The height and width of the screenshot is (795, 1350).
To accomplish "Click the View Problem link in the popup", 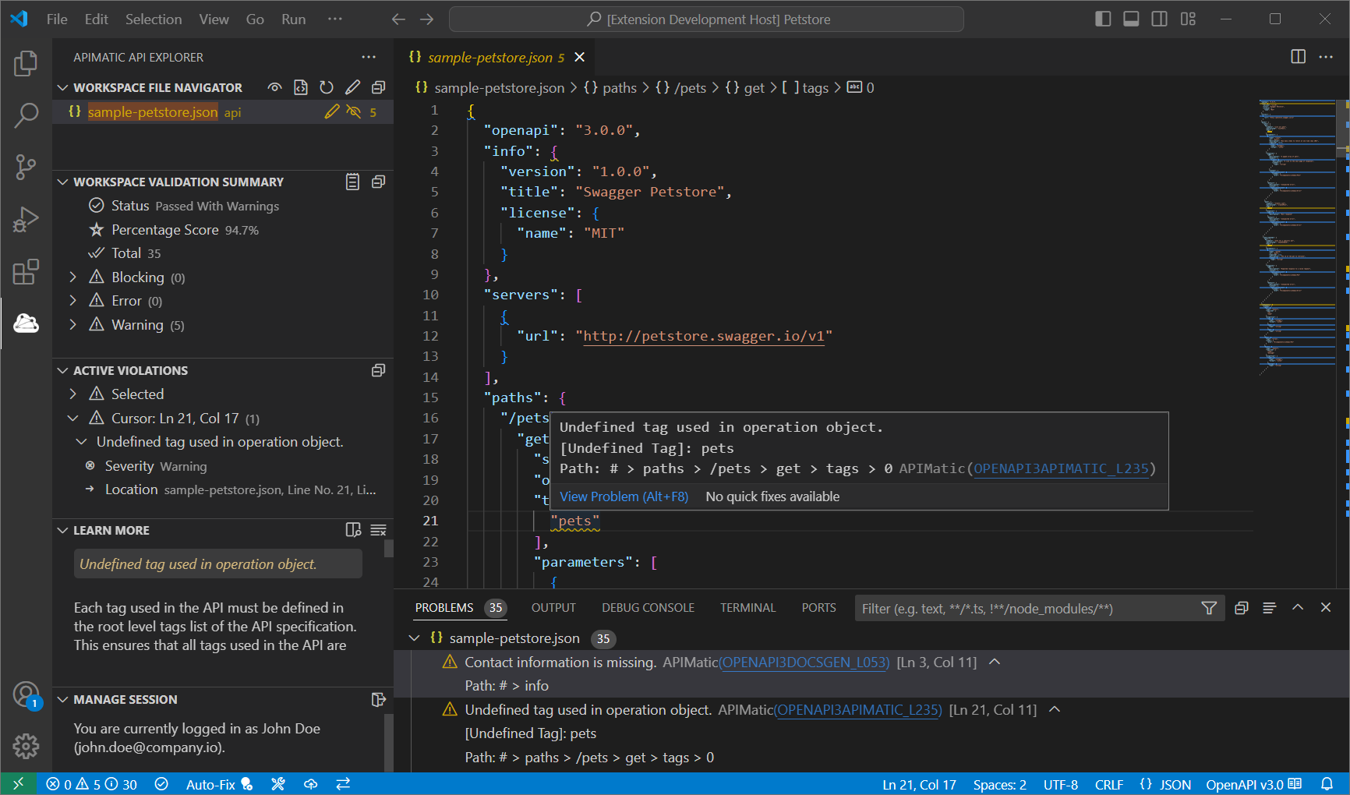I will coord(623,496).
